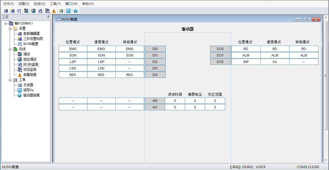The image size is (329, 170).
Task: Open driver information toolbar icon
Action: click(75, 11)
